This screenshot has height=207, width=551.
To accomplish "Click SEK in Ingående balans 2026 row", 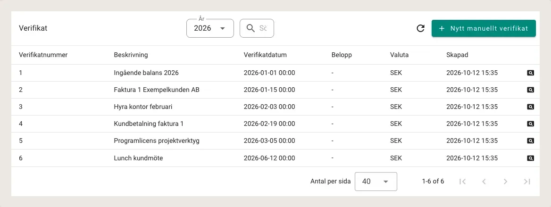I will [396, 73].
